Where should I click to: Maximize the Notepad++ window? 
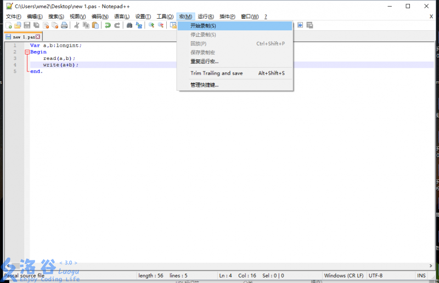coord(408,6)
